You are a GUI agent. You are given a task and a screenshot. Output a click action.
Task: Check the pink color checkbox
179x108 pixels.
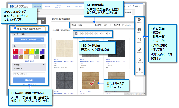20,50
